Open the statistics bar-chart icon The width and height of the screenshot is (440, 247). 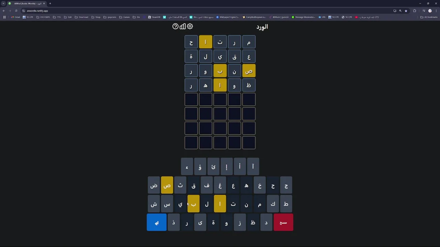tap(183, 26)
